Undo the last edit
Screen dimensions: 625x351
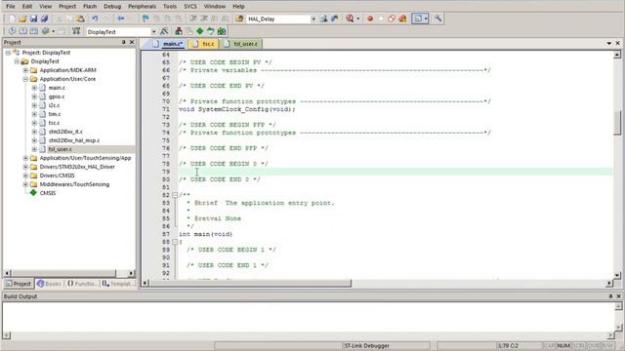95,19
